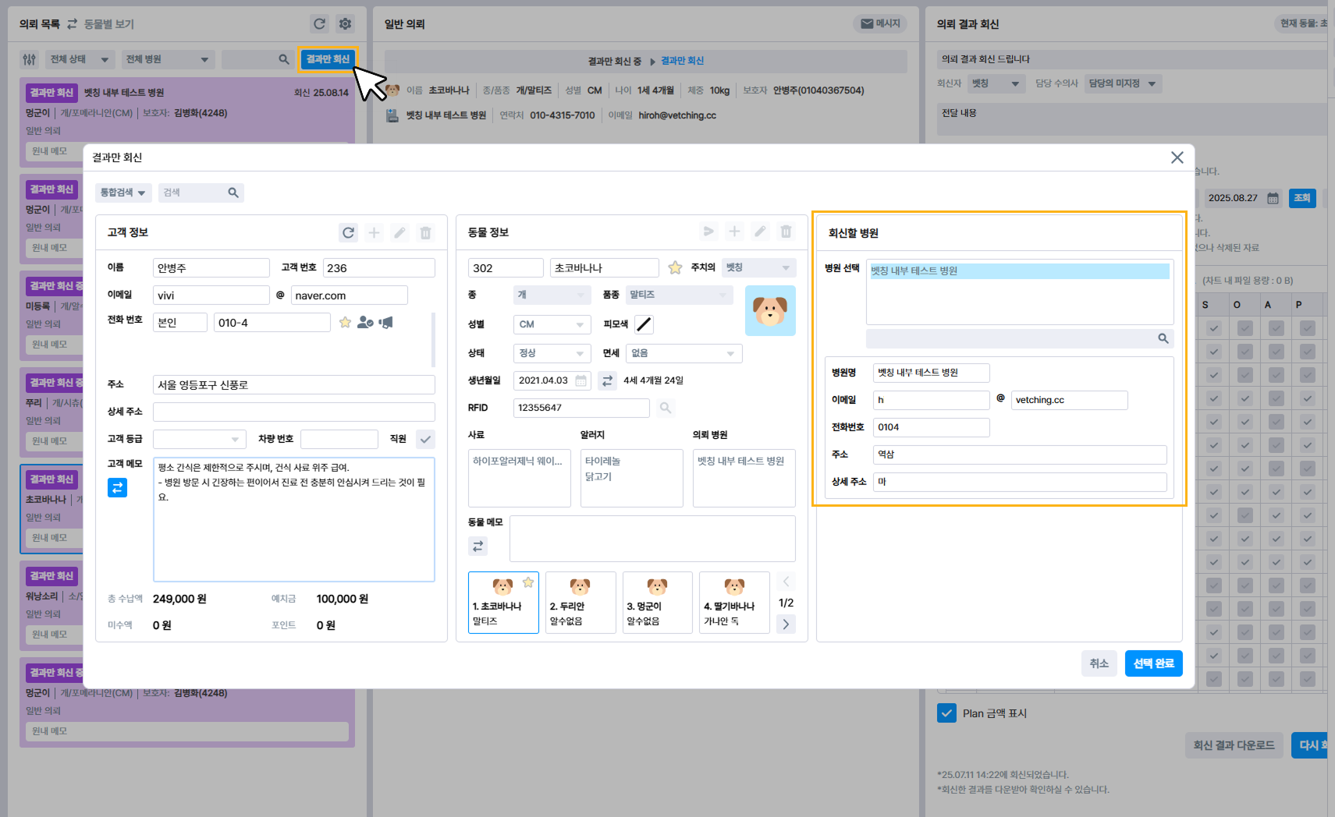Open the birthdate calendar picker
Screen dimensions: 1335x817
581,380
